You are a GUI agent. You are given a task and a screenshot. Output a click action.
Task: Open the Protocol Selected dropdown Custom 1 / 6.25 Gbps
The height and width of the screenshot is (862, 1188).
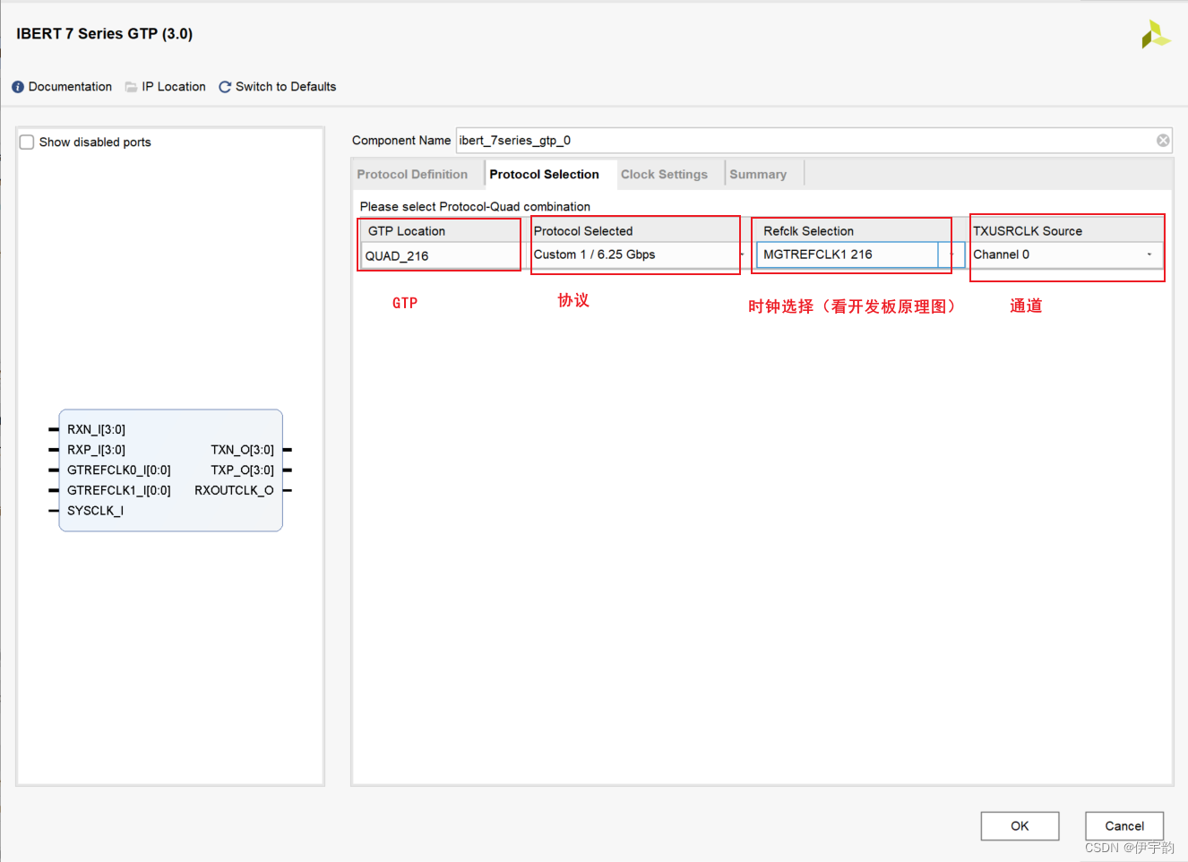pos(638,254)
